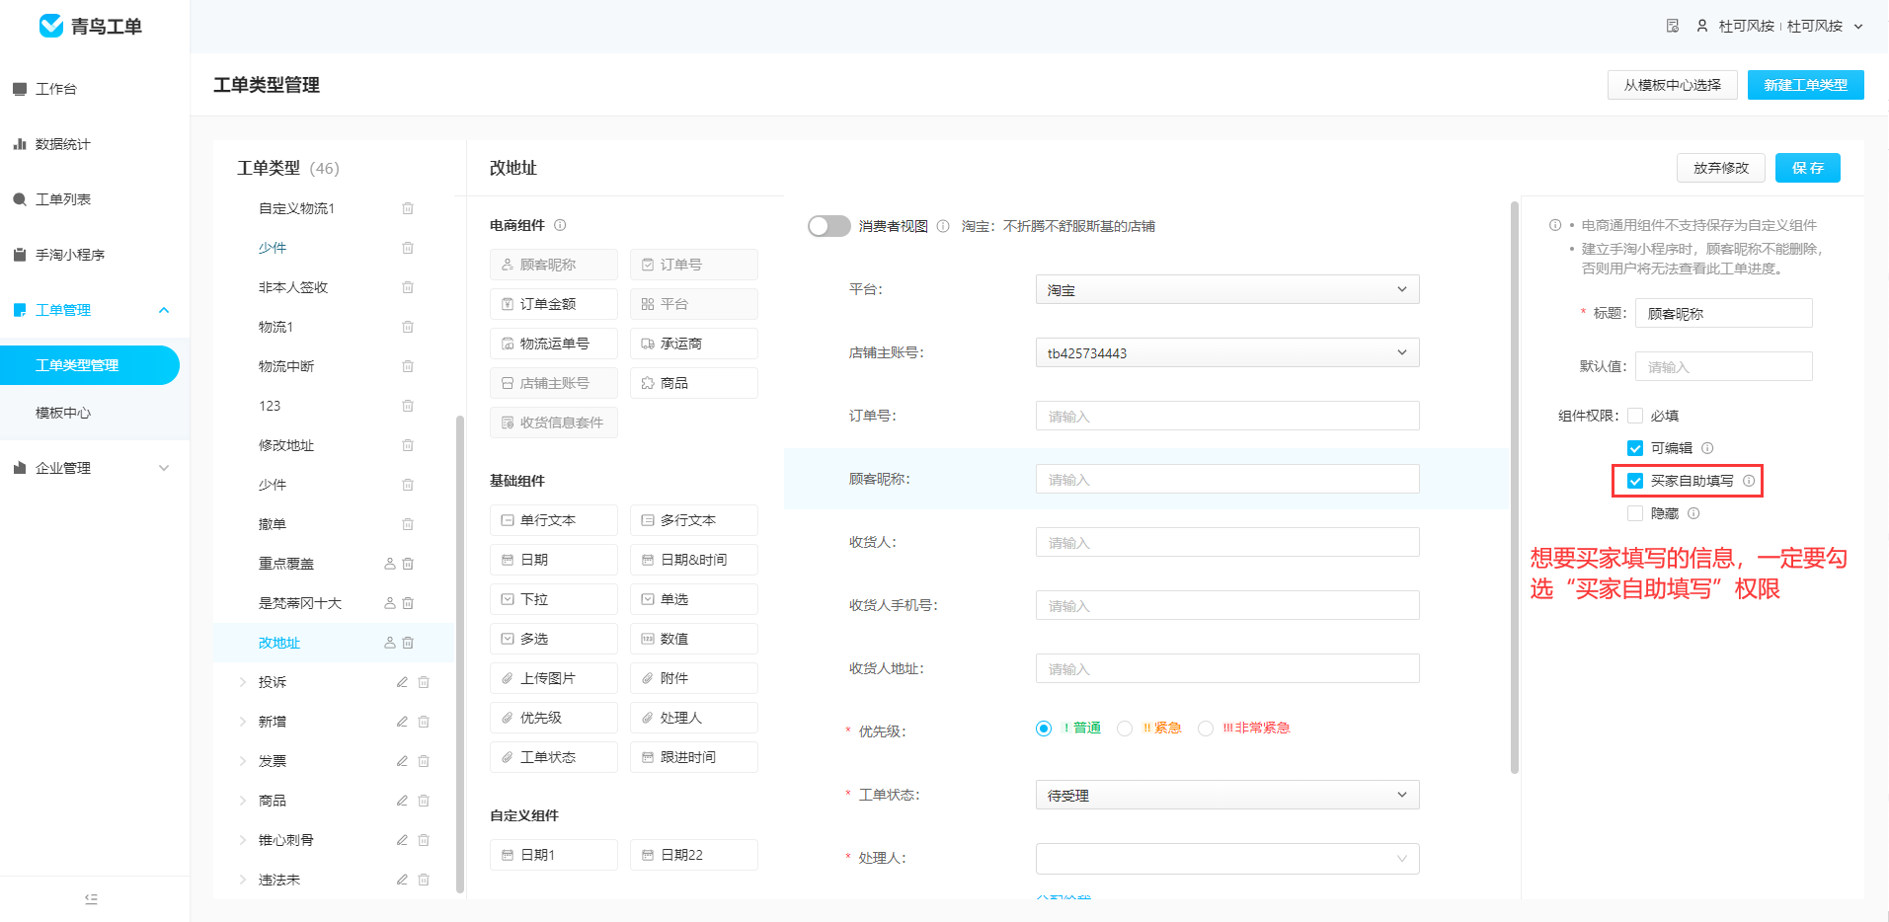Click the 订单号 input field
This screenshot has height=922, width=1889.
(x=1227, y=416)
